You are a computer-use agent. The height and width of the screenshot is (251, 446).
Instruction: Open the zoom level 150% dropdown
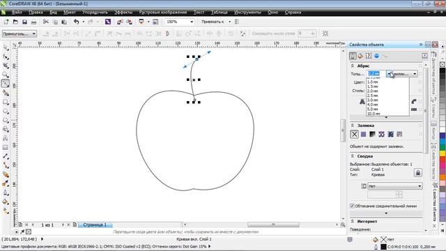(192, 22)
